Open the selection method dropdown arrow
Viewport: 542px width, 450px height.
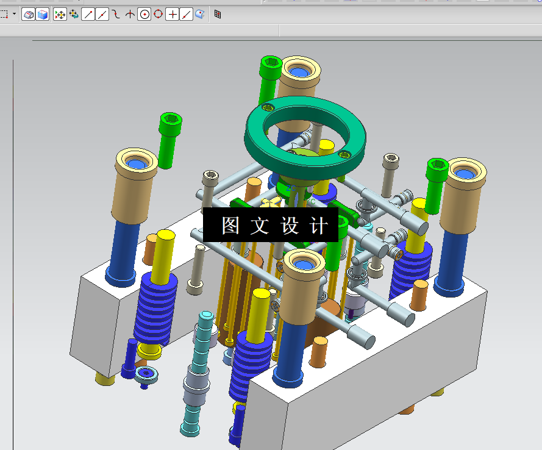point(14,14)
